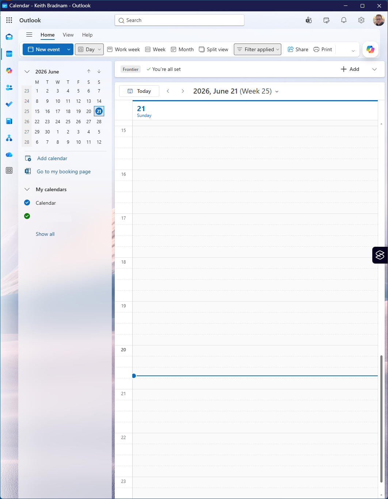Viewport: 388px width, 499px height.
Task: Open the blue connected-dots app icon in sidebar
Action: point(9,138)
